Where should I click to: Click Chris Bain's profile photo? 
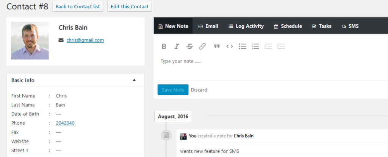pos(30,40)
